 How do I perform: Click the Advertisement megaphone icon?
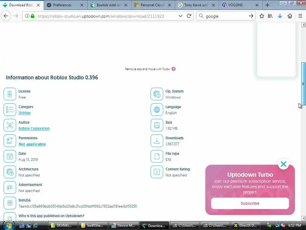click(10, 187)
